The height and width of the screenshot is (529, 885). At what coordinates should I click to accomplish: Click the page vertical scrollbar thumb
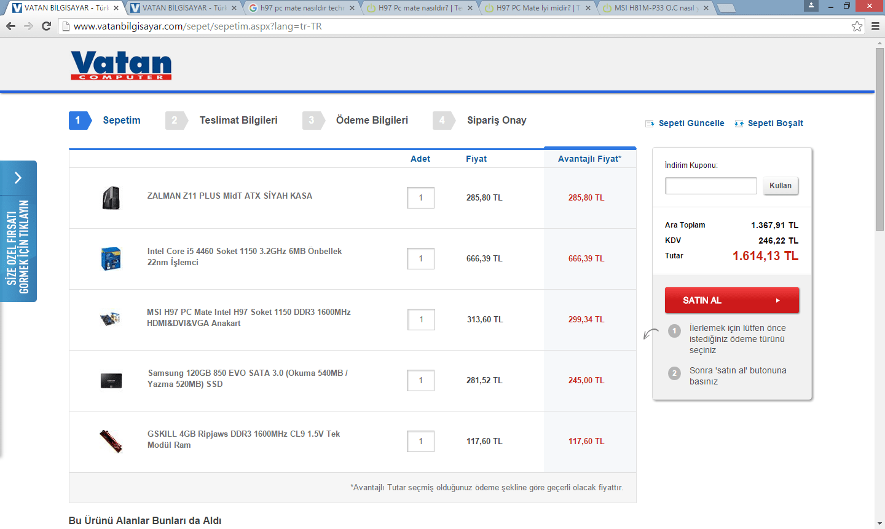coord(879,140)
